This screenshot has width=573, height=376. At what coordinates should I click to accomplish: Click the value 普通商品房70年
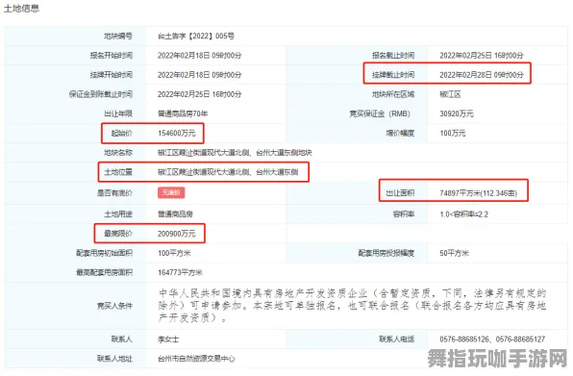click(183, 113)
